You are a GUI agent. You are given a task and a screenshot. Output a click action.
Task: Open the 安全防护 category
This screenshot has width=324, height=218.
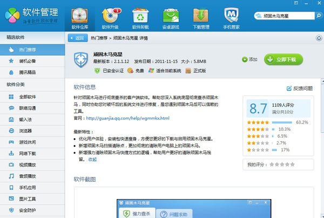pos(32,210)
